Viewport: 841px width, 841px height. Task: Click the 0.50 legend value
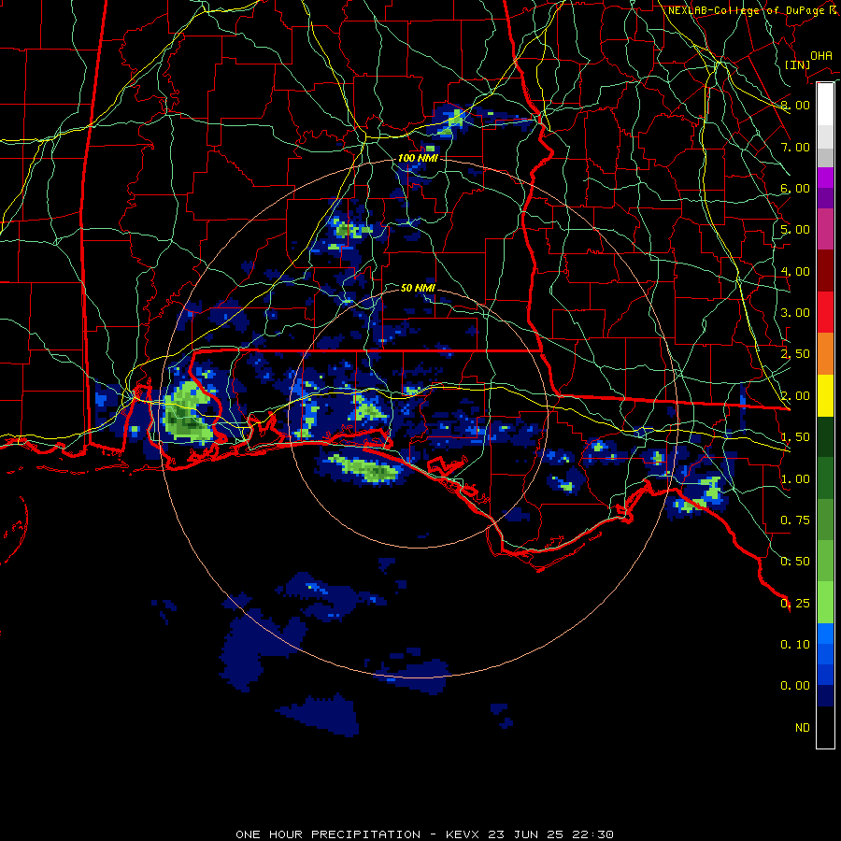click(795, 562)
